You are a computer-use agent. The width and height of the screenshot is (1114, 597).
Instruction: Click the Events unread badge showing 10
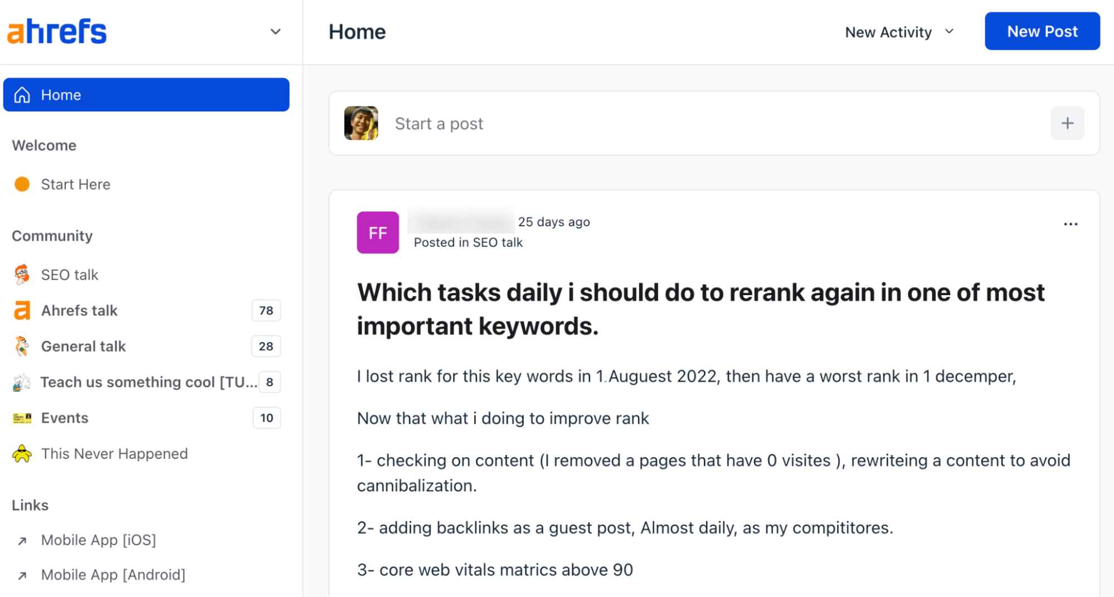(266, 418)
